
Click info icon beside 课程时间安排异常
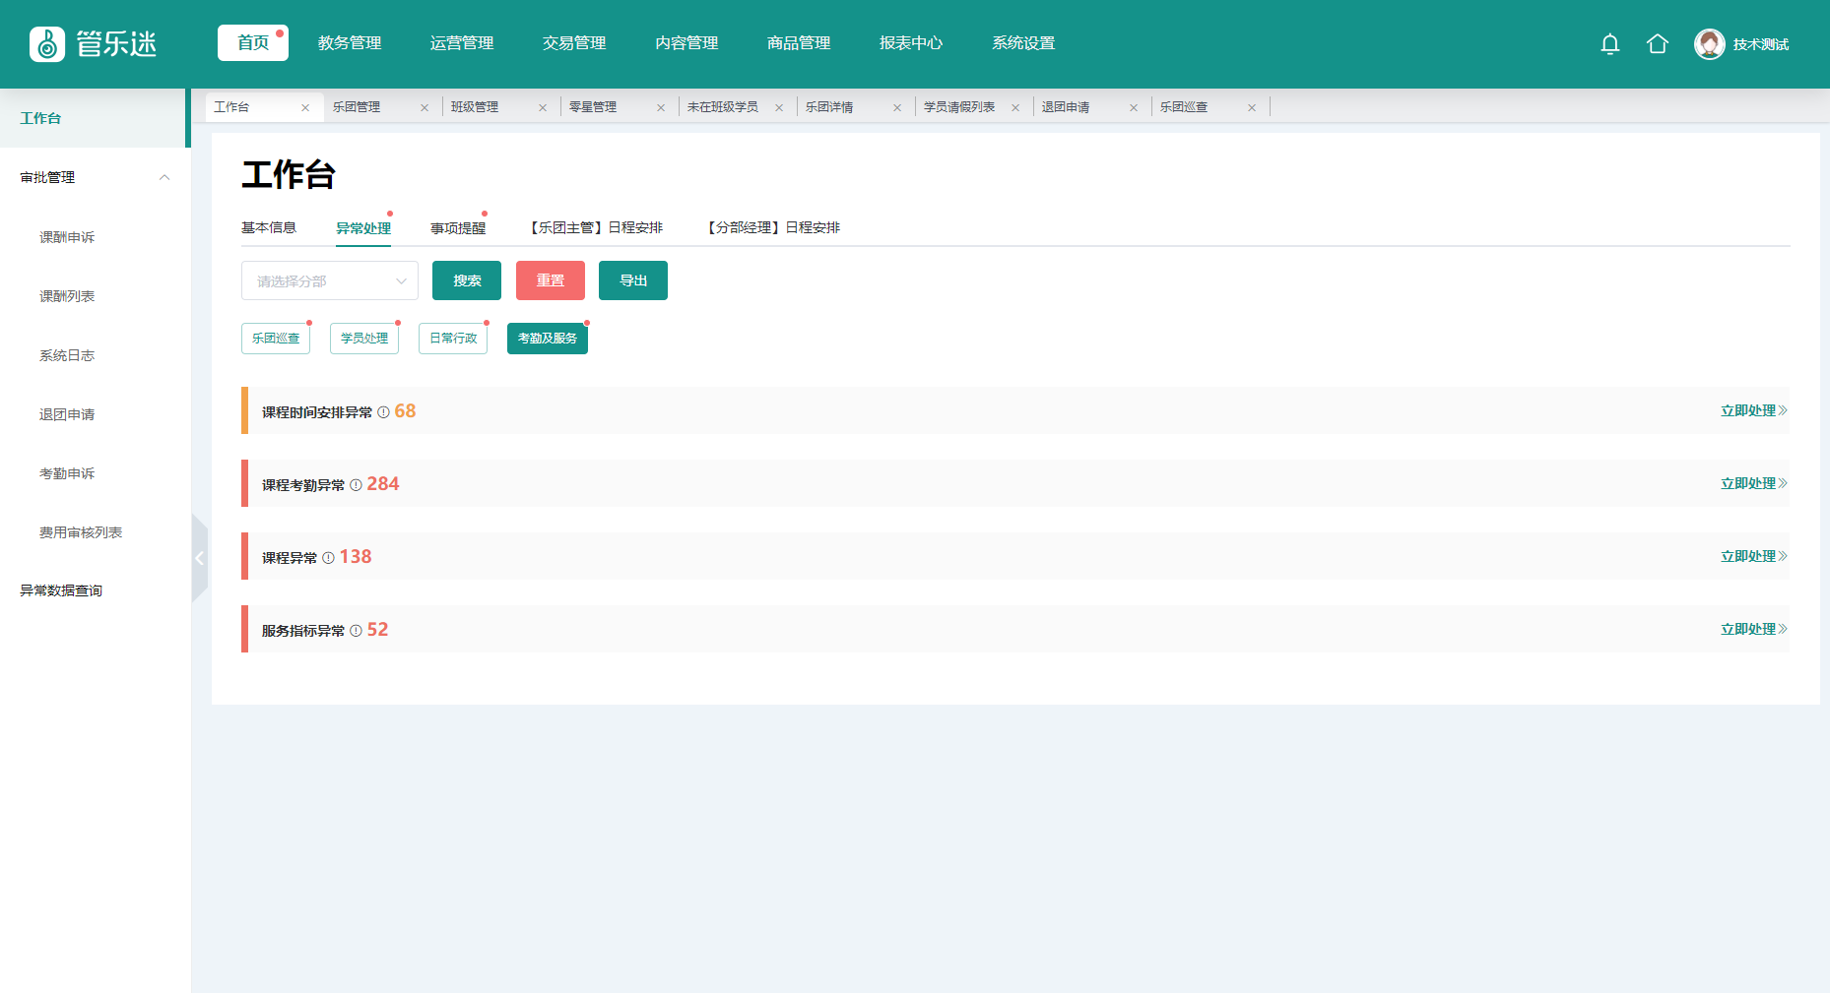point(383,412)
